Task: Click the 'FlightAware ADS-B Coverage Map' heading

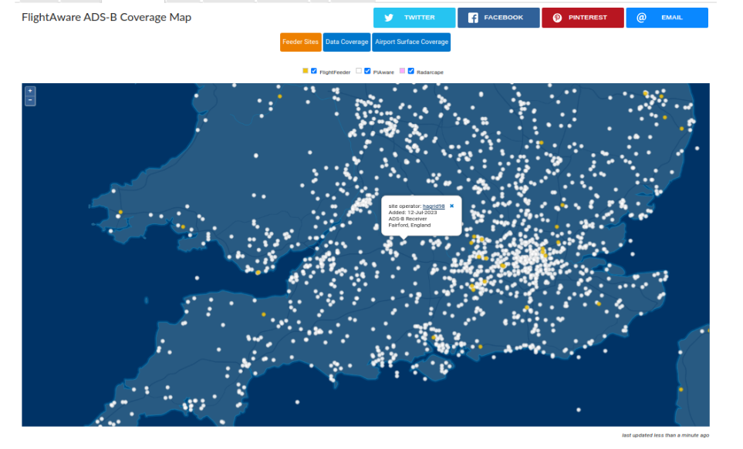Action: coord(106,18)
